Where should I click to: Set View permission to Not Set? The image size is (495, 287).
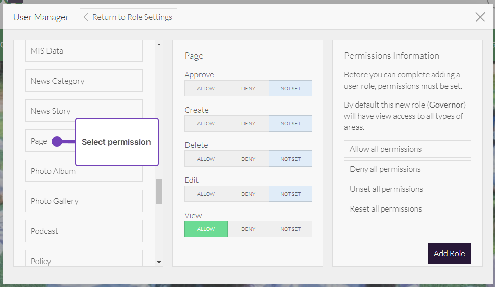click(x=290, y=229)
